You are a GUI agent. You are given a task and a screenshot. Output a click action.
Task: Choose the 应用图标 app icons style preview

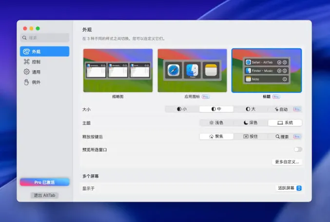tap(192, 70)
